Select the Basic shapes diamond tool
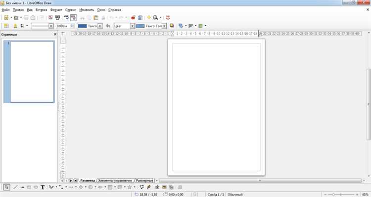Viewport: 371px width, 197px height. 81,187
